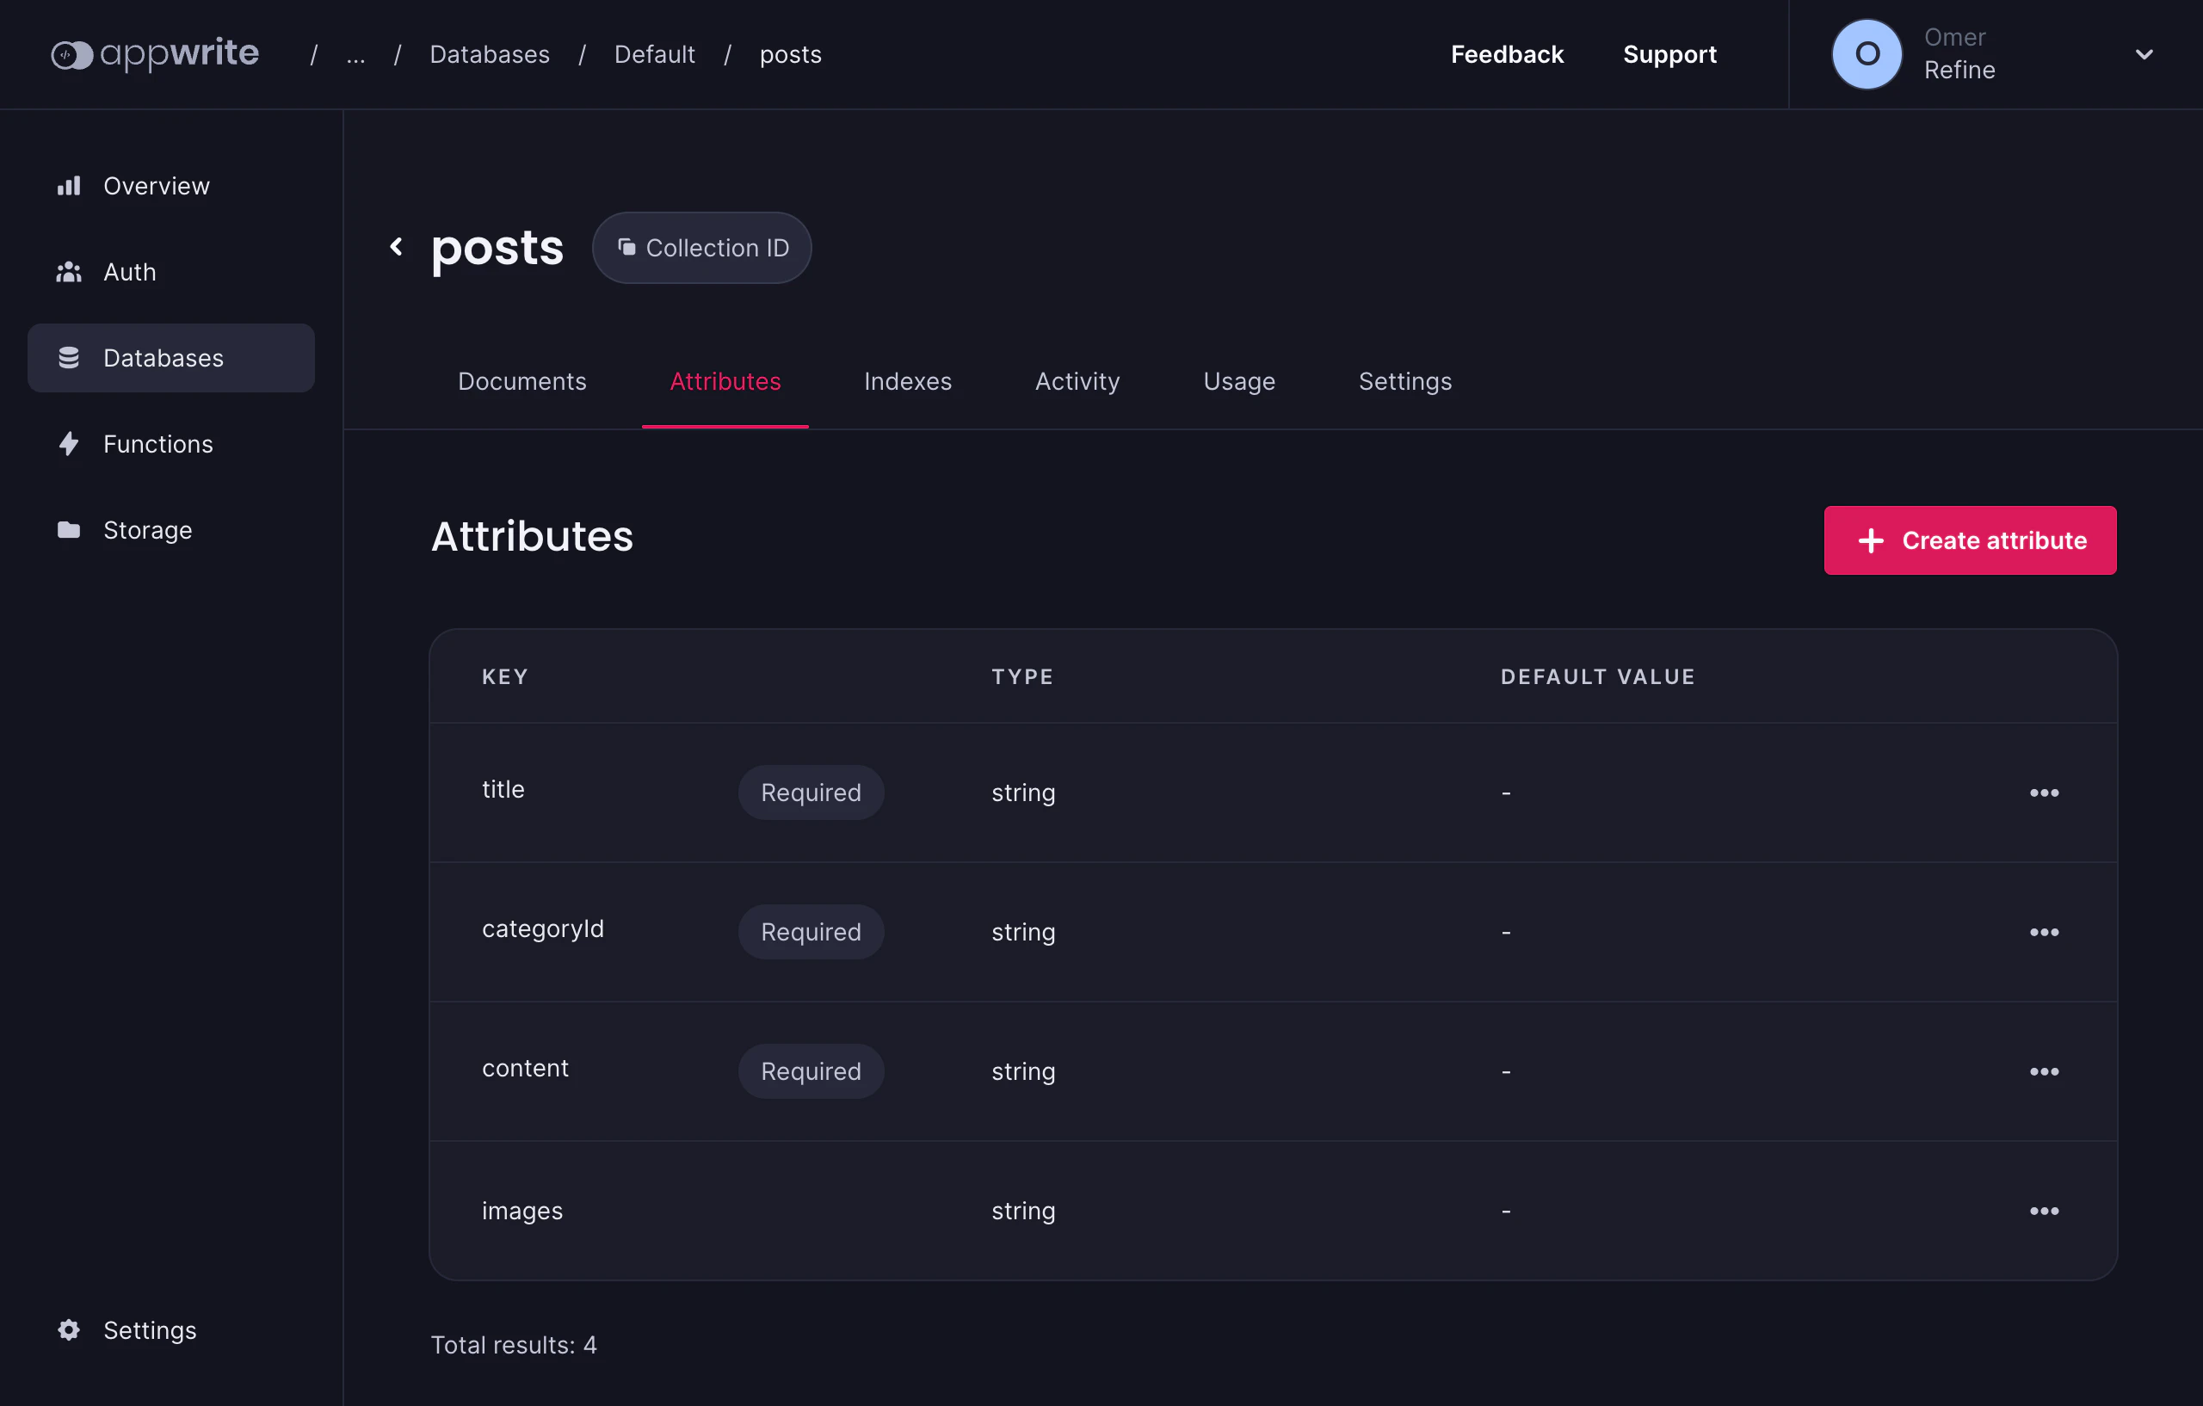Switch to the Indexes tab
The width and height of the screenshot is (2203, 1406).
click(x=908, y=381)
